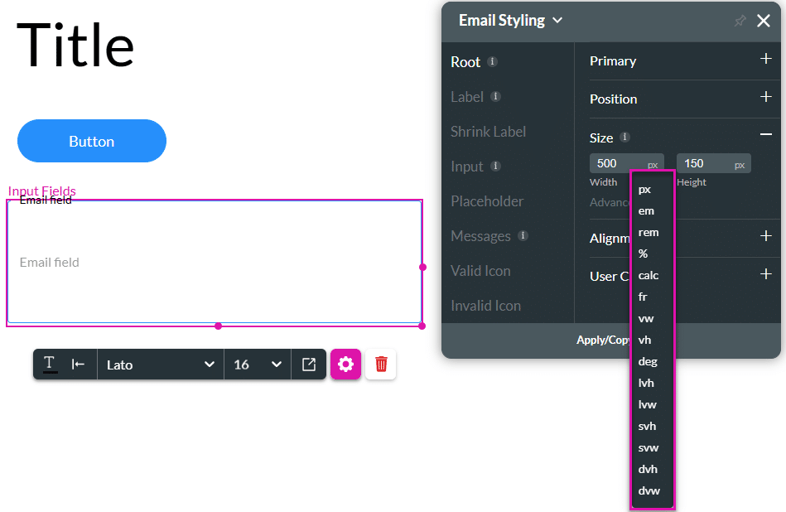This screenshot has height=512, width=786.
Task: Select the Placeholder styling tab
Action: [487, 201]
